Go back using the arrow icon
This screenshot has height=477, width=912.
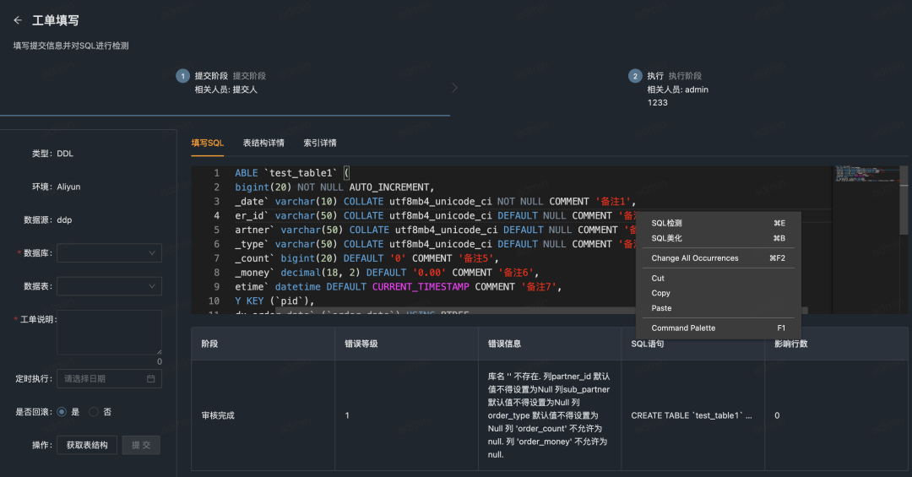coord(18,20)
